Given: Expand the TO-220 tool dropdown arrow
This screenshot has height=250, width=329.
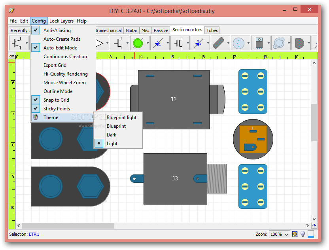Looking at the screenshot, I should point(268,43).
